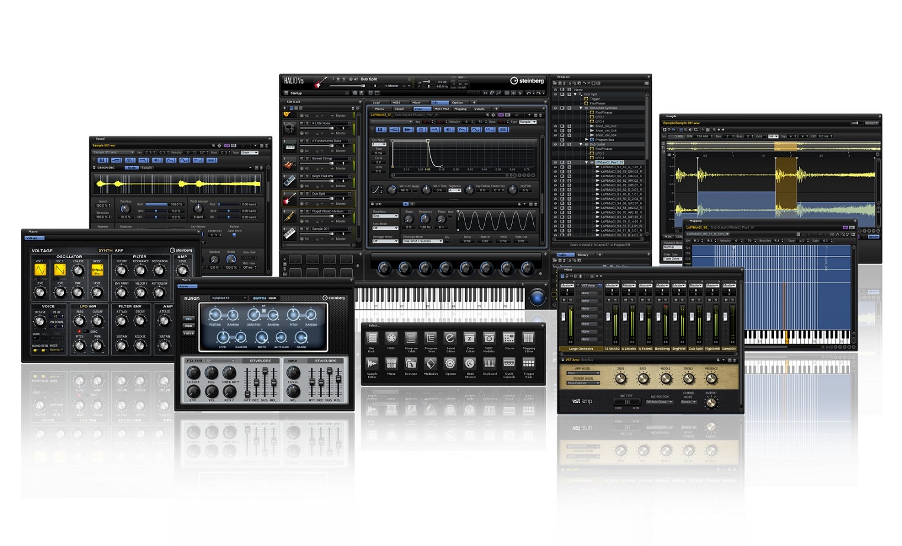Screen dimensions: 902x546
Task: Open the Mic Position Off-Axis Close dropdown
Action: coord(659,402)
